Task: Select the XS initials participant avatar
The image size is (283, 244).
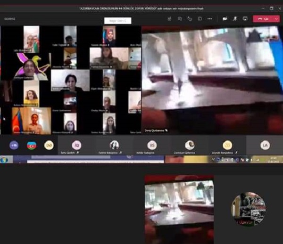Action: tap(152, 145)
